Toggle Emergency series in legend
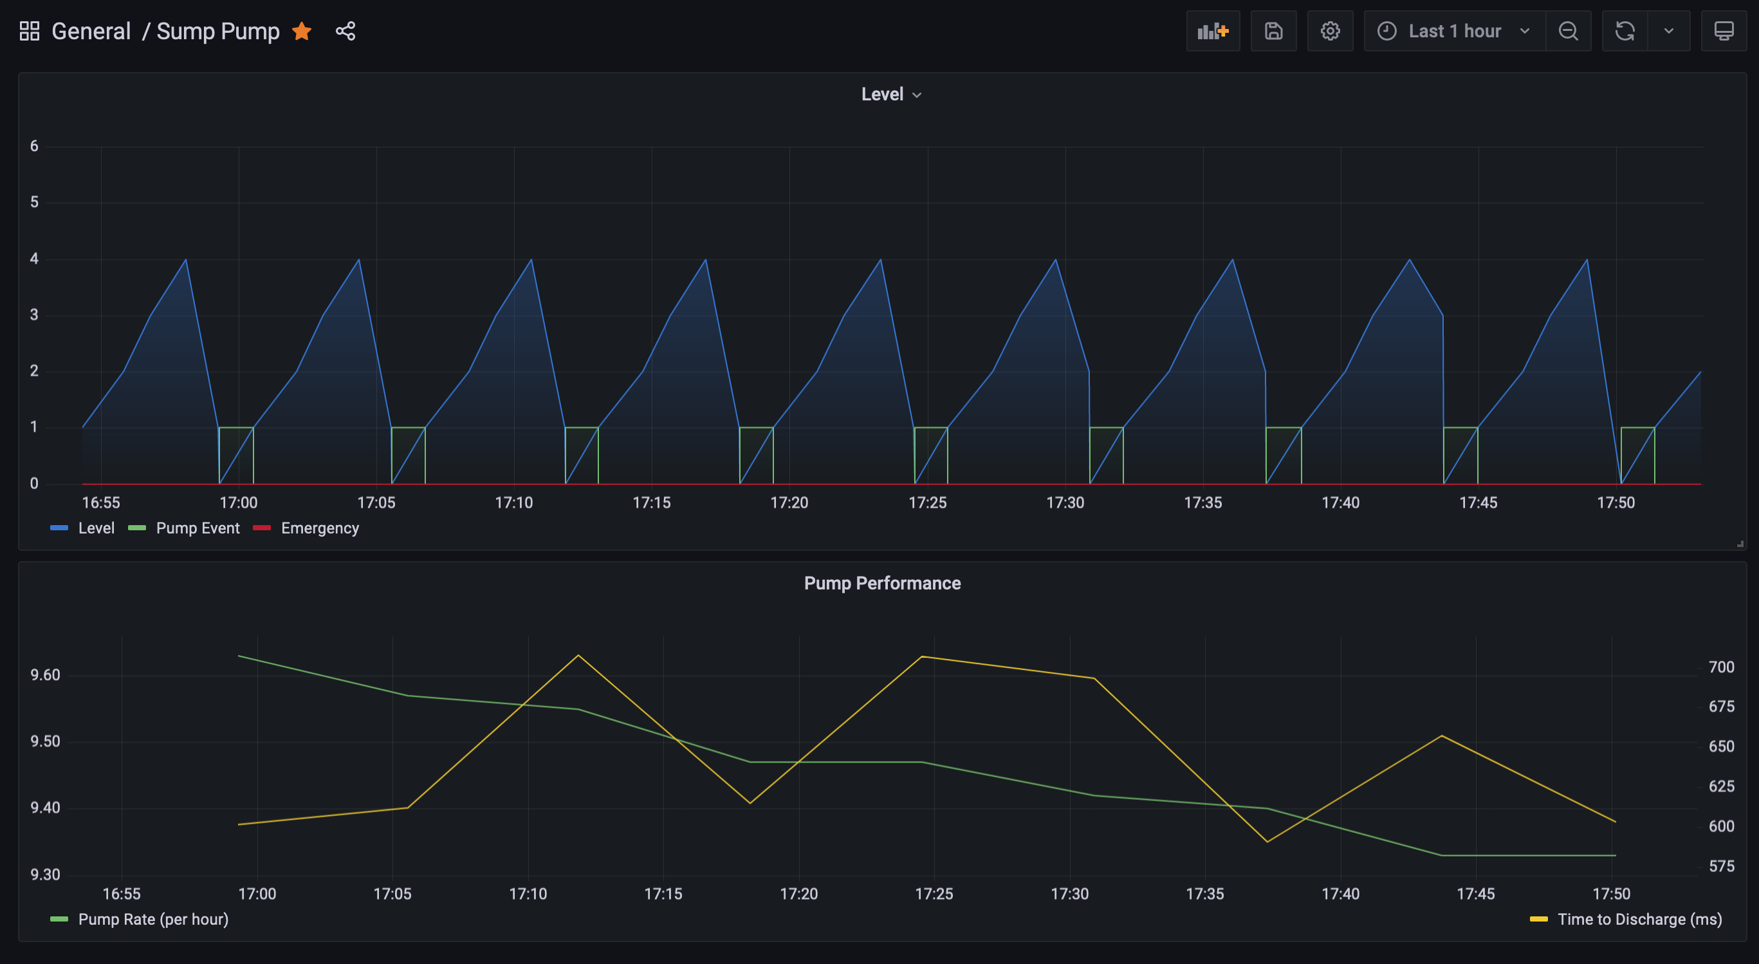The width and height of the screenshot is (1759, 964). [x=320, y=528]
